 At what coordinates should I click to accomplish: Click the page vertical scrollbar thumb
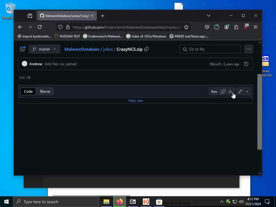(x=260, y=112)
